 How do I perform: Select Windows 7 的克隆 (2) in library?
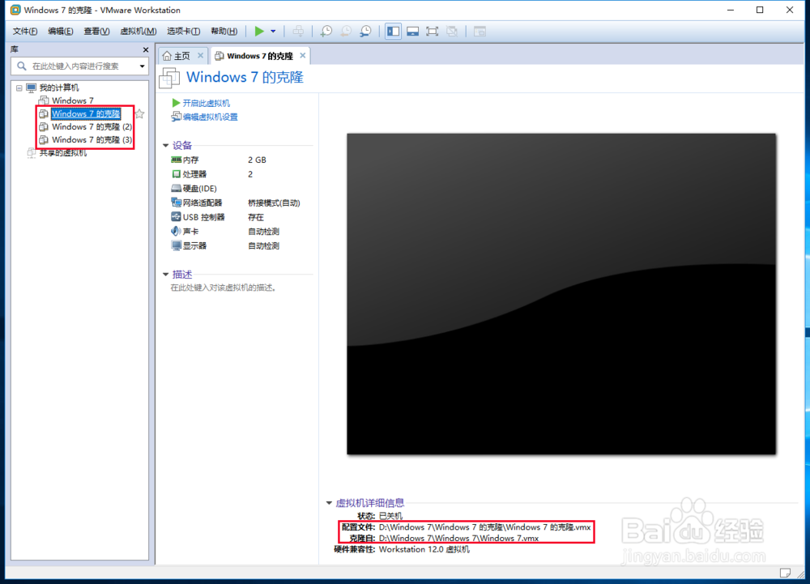[x=92, y=126]
